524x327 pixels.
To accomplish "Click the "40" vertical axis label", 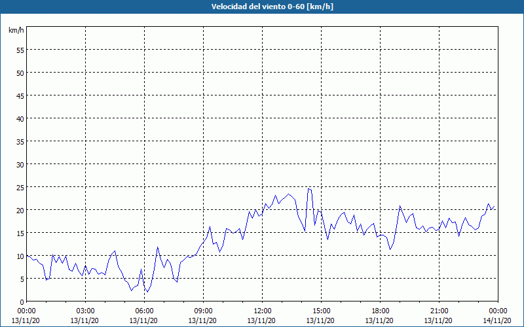I will pos(20,119).
